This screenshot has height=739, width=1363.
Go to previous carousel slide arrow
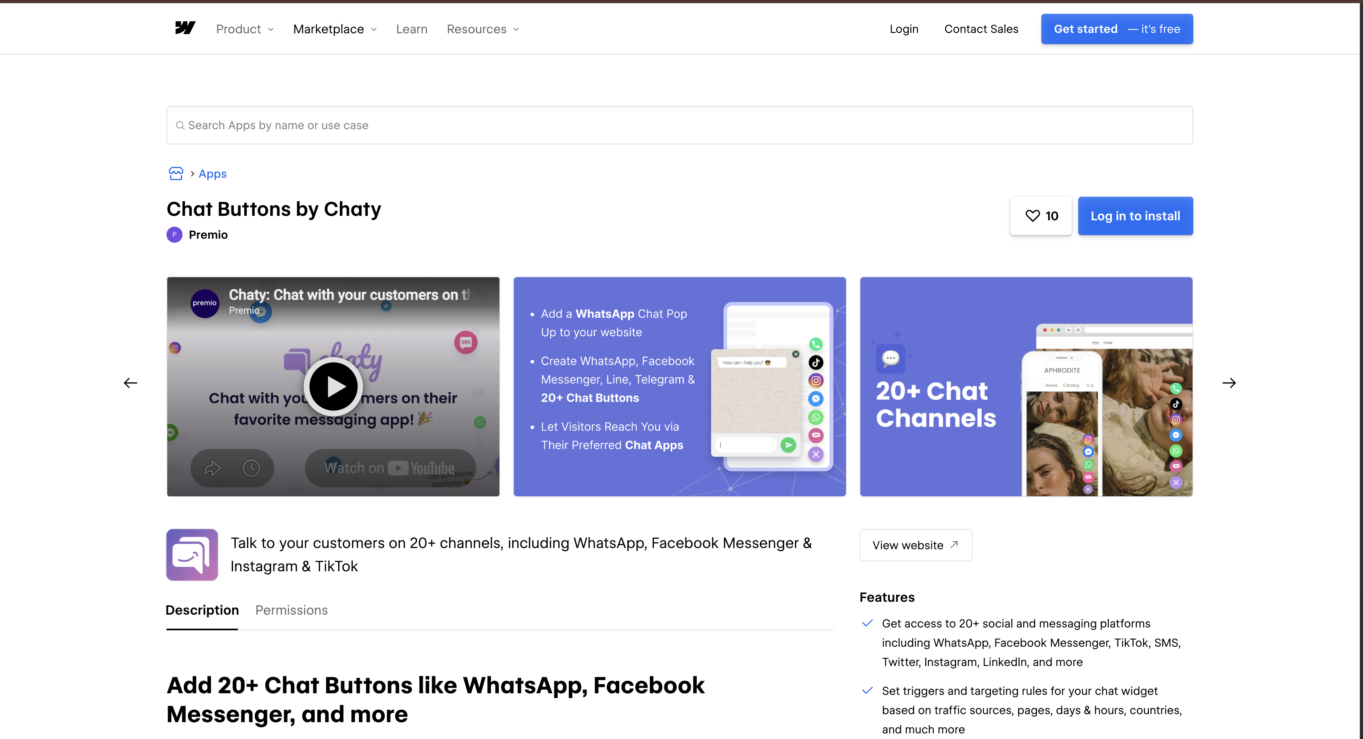(130, 383)
